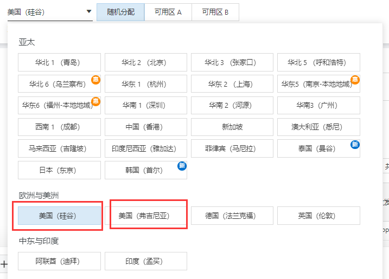Choose region 华北 2（北京）

145,62
